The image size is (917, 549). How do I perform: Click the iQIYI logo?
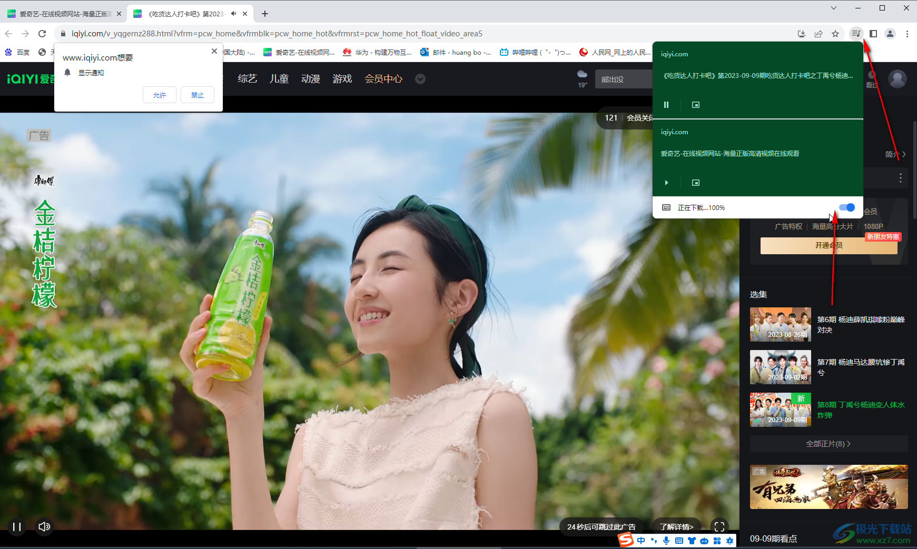tap(31, 79)
